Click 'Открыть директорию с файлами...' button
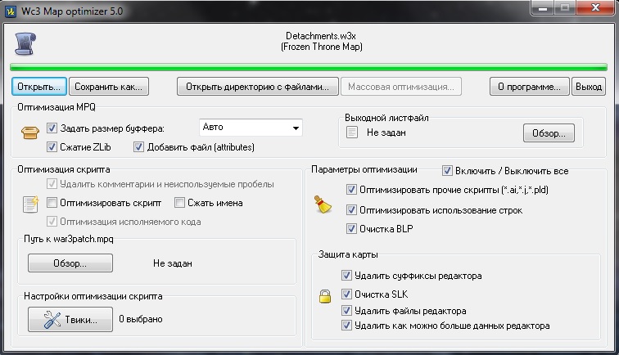Viewport: 619px width, 355px height. click(257, 87)
